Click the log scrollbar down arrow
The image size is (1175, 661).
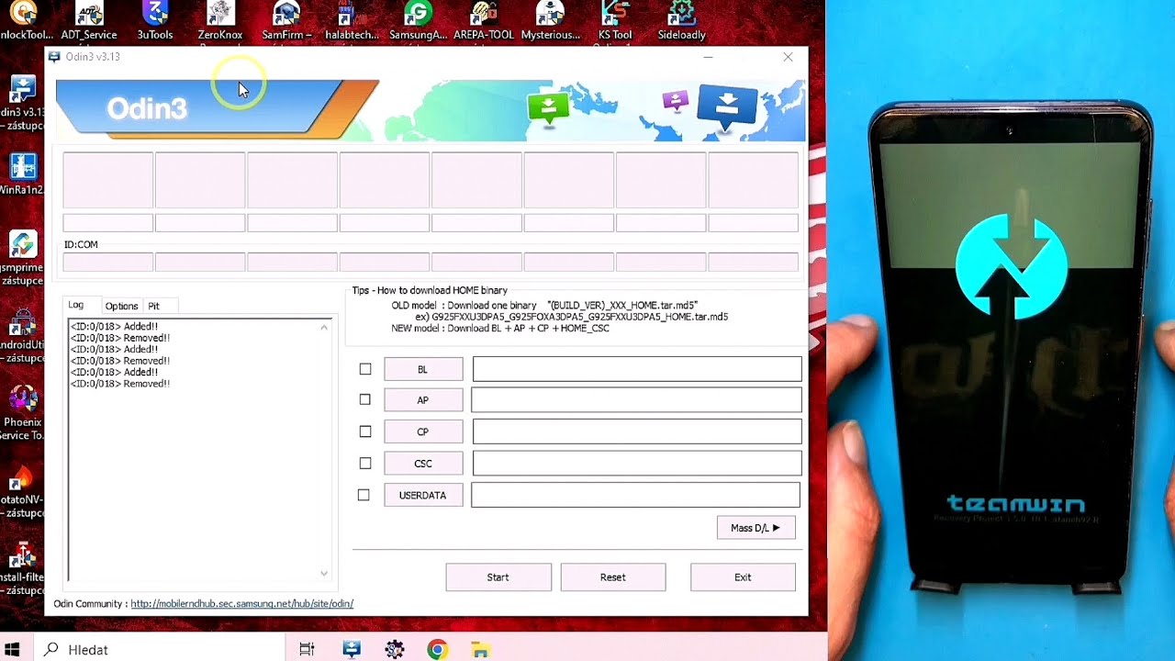tap(323, 573)
